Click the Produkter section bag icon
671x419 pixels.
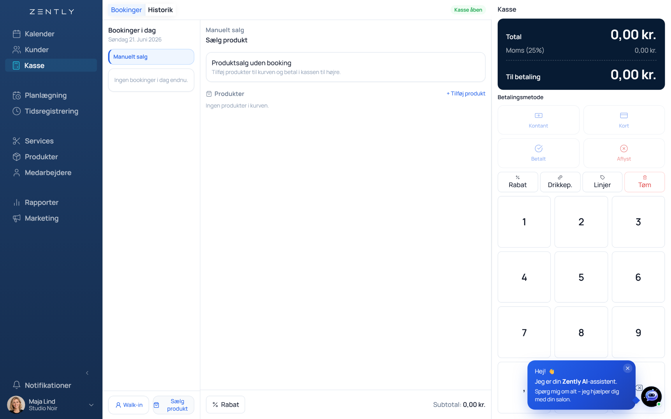coord(209,94)
